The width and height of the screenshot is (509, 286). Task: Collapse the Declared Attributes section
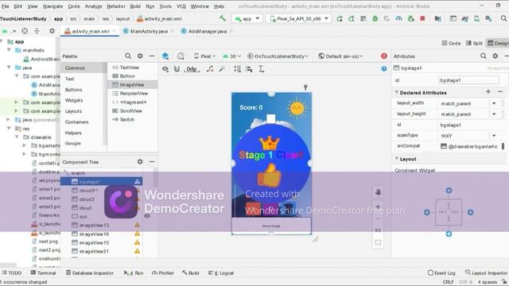[x=396, y=92]
